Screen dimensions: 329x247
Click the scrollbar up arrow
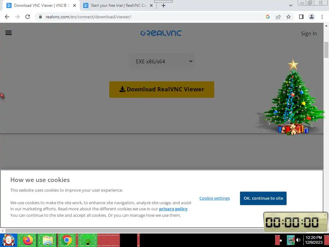[326, 26]
